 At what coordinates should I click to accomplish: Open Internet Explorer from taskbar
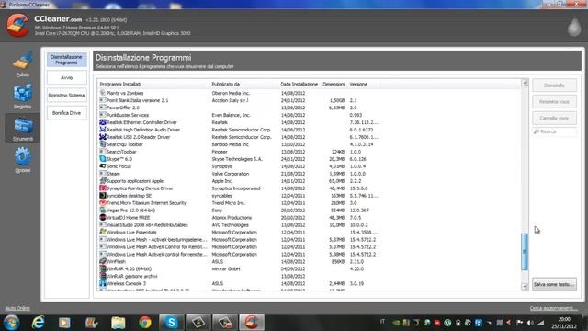tap(38, 323)
